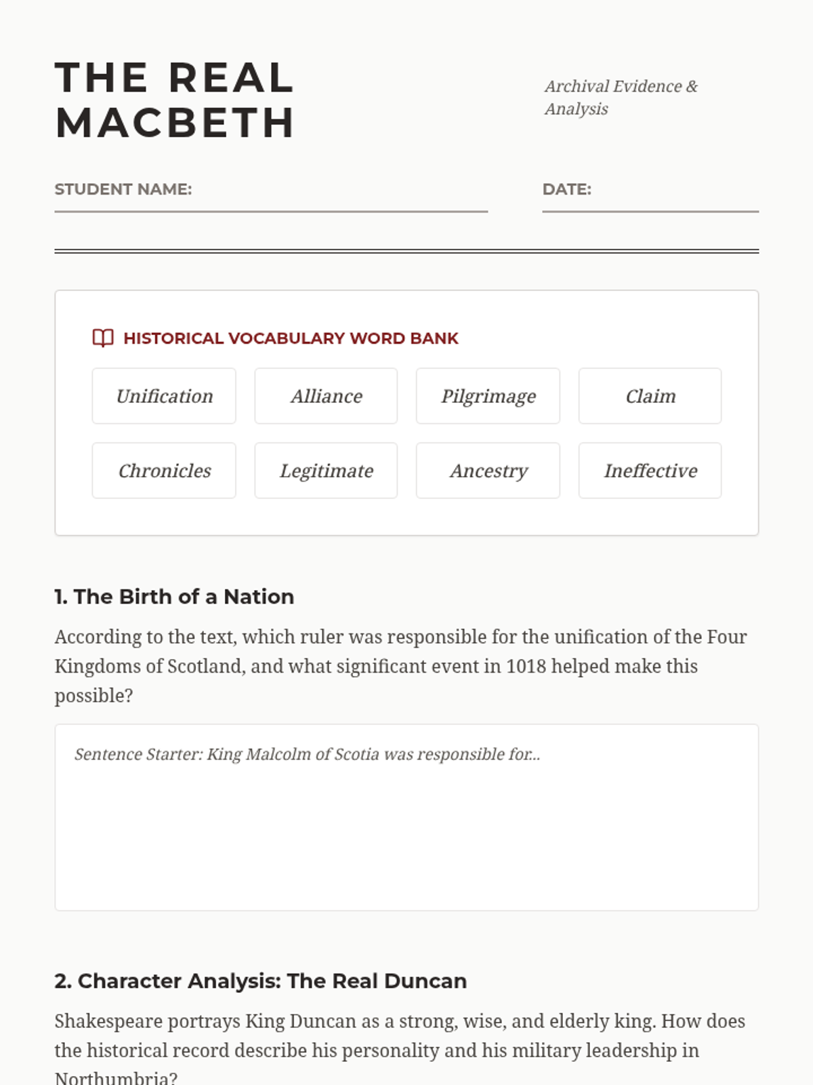Click The Real Macbeth title
The width and height of the screenshot is (813, 1085).
pyautogui.click(x=175, y=100)
